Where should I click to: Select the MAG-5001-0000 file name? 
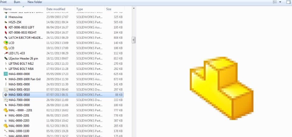tap(19, 84)
